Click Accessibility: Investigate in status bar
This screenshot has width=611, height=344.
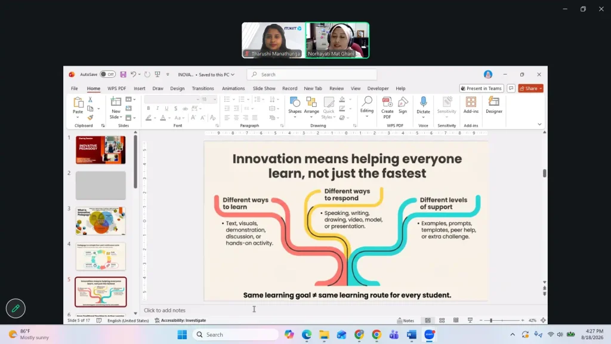point(180,320)
